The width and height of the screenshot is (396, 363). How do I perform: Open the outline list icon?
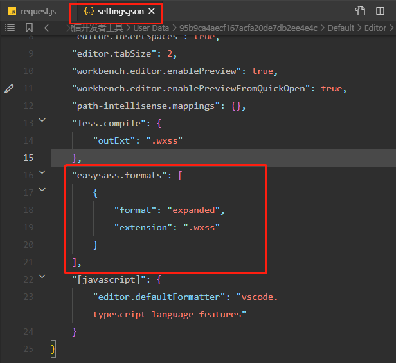(10, 28)
